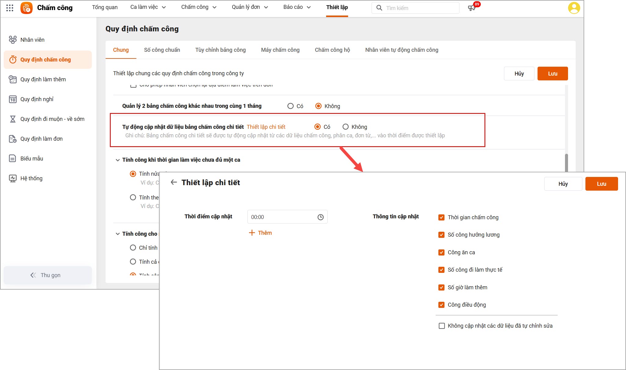Click the notification megaphone icon
Image resolution: width=626 pixels, height=370 pixels.
[x=472, y=8]
